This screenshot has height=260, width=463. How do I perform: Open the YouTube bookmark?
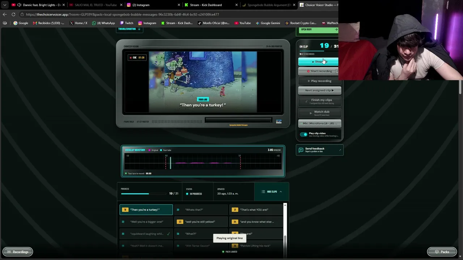pyautogui.click(x=242, y=23)
